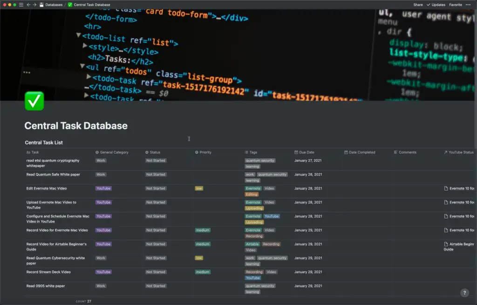Click due date of Read 0905 white paper

pyautogui.click(x=308, y=286)
